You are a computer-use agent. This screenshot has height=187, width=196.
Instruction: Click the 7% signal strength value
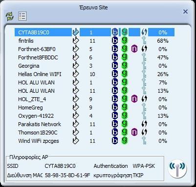(x=163, y=82)
